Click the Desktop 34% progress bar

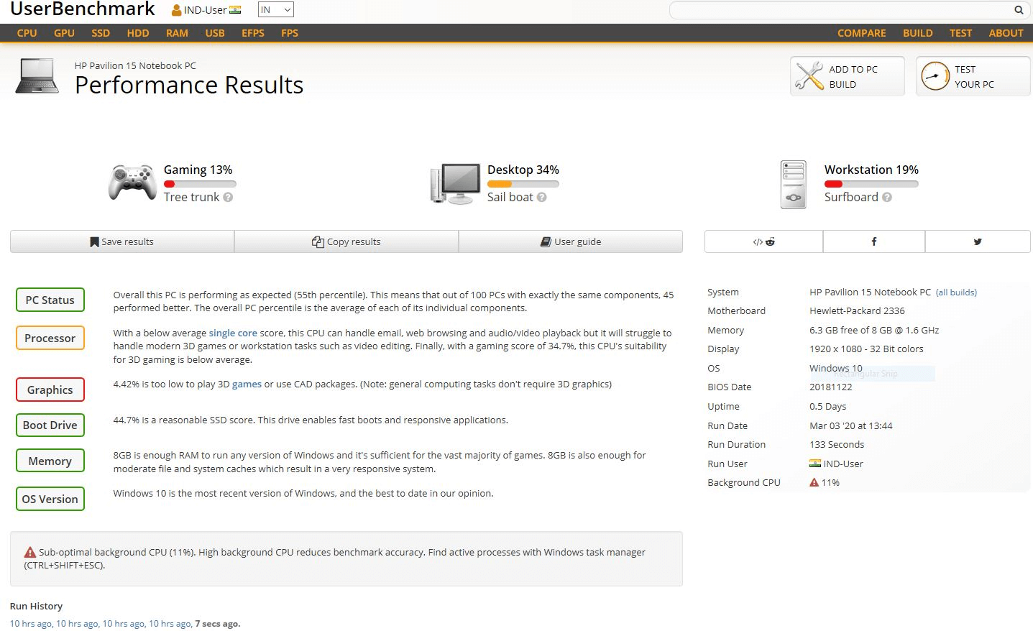point(523,184)
